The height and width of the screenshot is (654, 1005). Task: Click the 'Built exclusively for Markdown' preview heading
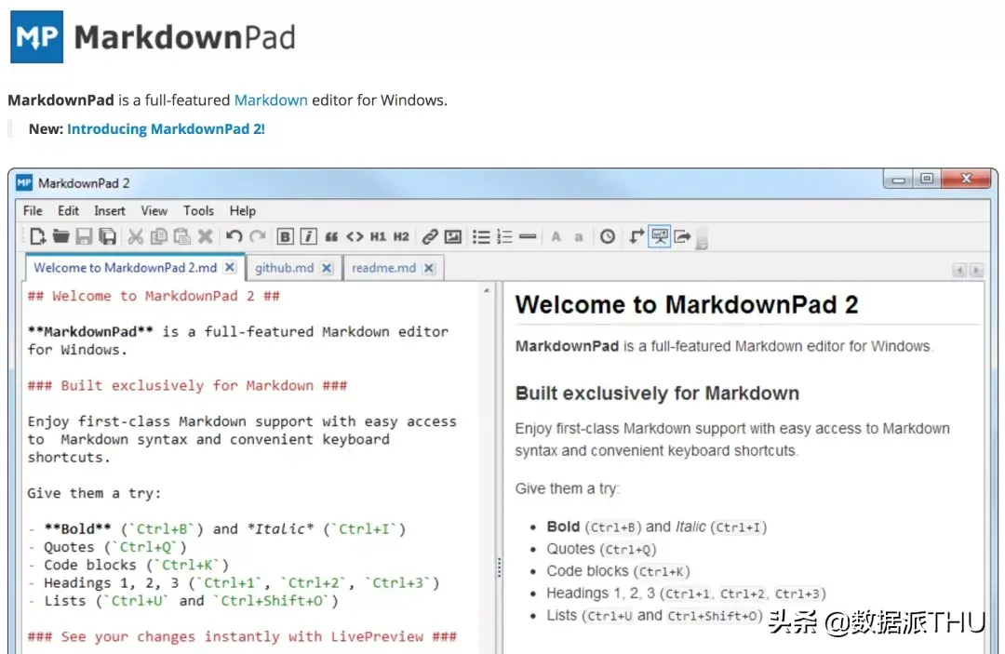[x=657, y=394]
